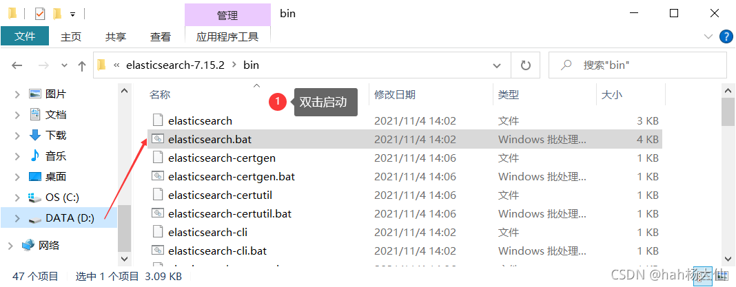Screen dimensions: 736x287
Task: Click the elasticsearch-certgen file icon
Action: point(159,158)
